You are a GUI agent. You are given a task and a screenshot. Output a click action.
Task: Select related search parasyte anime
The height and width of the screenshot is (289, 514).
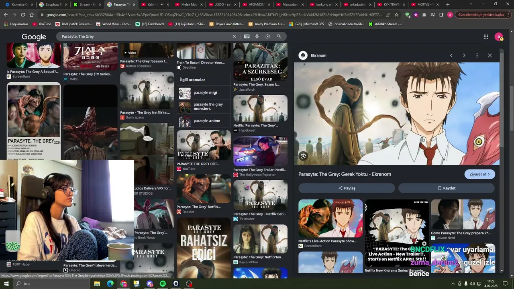[204, 121]
